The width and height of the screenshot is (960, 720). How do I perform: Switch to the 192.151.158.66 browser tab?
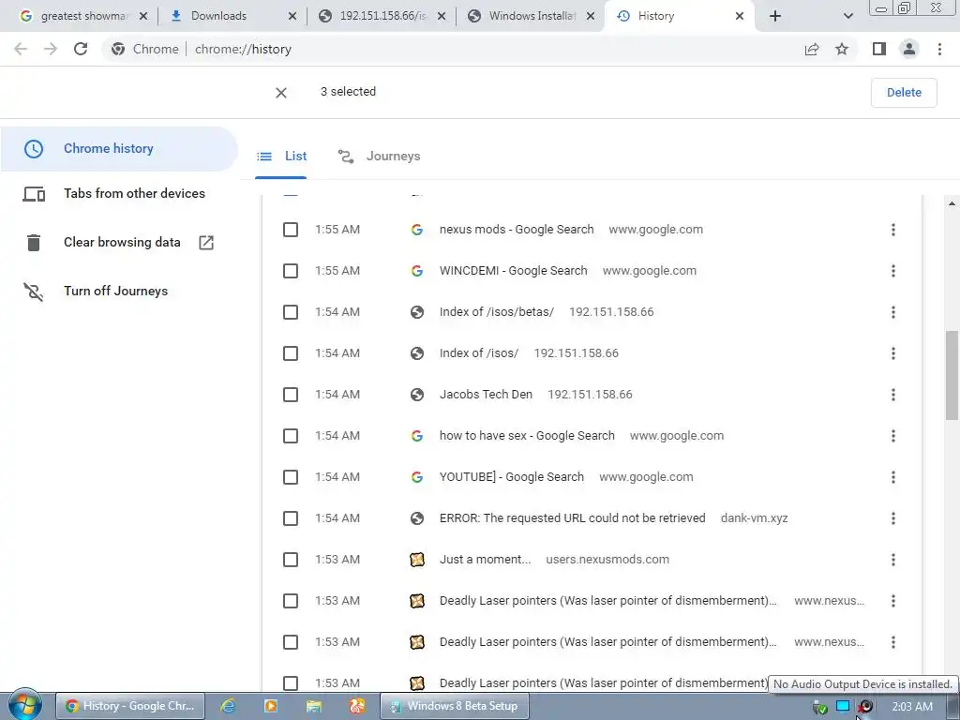click(x=382, y=16)
